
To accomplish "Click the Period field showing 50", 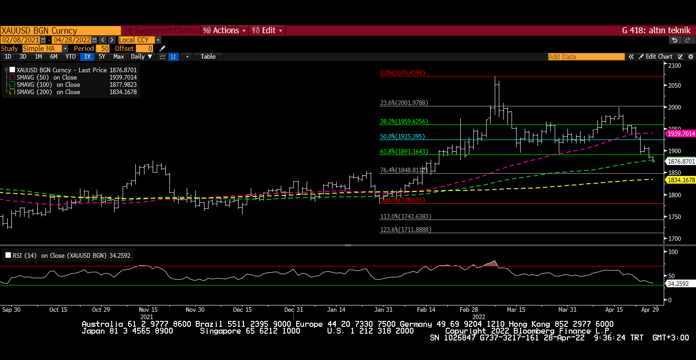I will (x=103, y=48).
